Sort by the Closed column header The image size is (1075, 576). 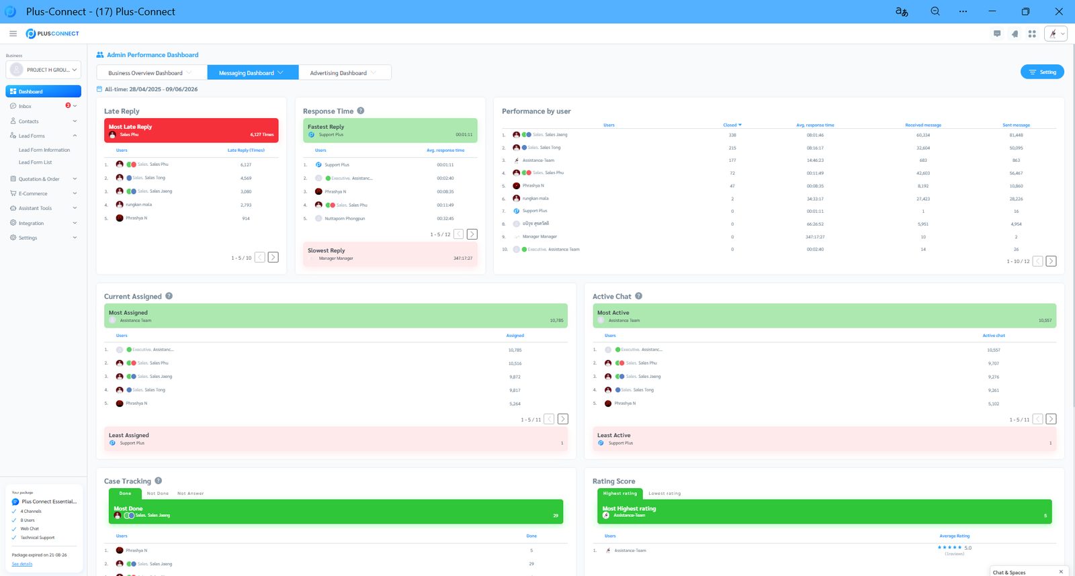point(732,125)
